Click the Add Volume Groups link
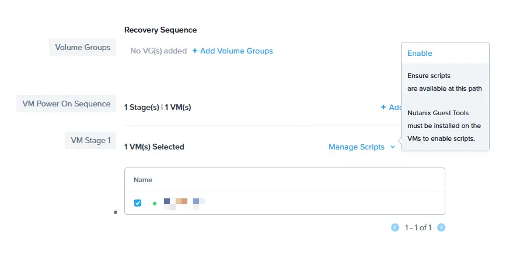 point(236,51)
